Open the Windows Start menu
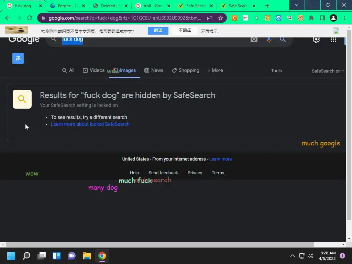 11,256
